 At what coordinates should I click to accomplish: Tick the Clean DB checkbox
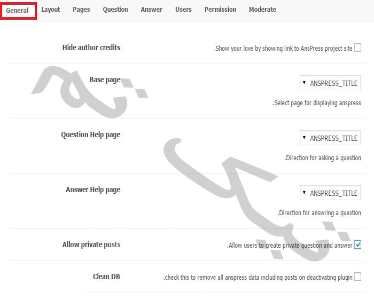point(357,277)
